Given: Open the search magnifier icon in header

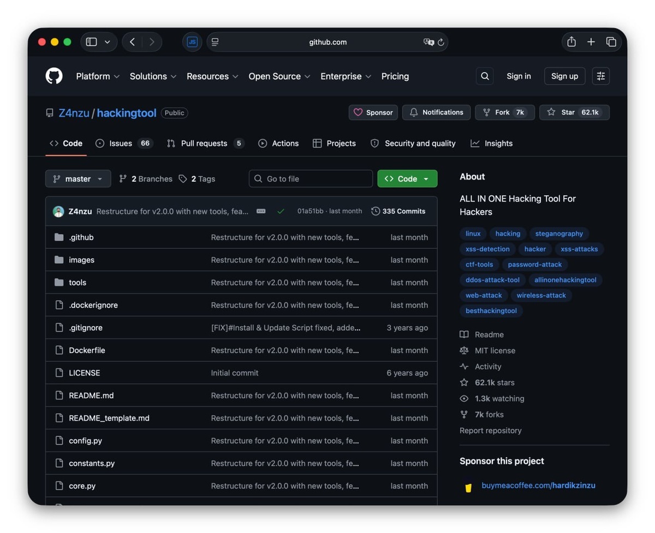Looking at the screenshot, I should (485, 76).
